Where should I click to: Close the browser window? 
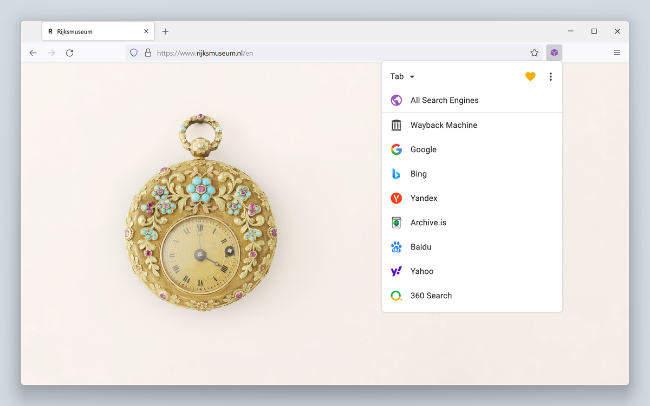point(617,31)
